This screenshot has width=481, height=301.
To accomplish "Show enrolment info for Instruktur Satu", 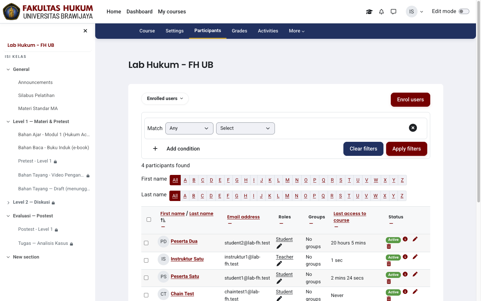I will click(405, 257).
